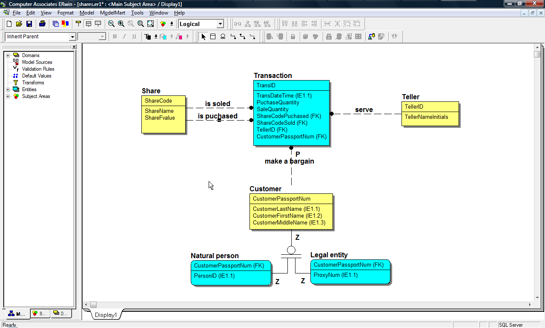
Task: Select the Identifying relationship tool
Action: (233, 37)
